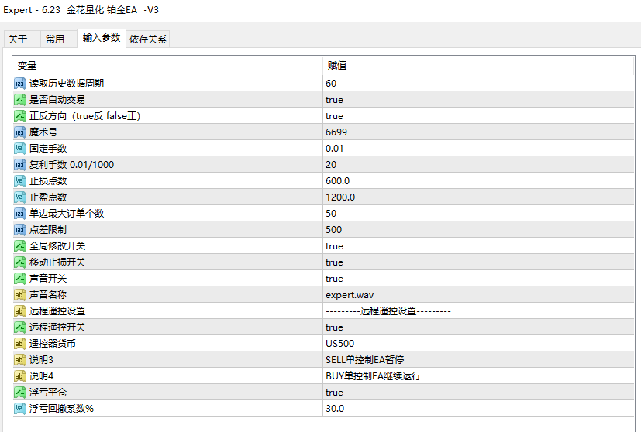This screenshot has width=641, height=432.
Task: Click the double icon beside 浮亏回撤系数%
Action: click(x=19, y=408)
